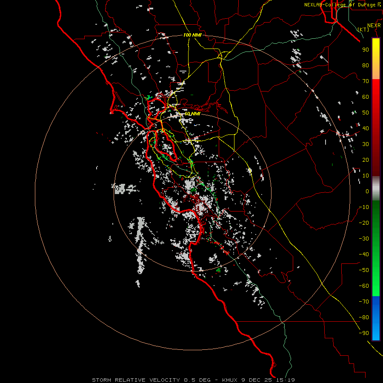The width and height of the screenshot is (383, 383).
Task: Select the light blue band near -90
Action: (376, 332)
